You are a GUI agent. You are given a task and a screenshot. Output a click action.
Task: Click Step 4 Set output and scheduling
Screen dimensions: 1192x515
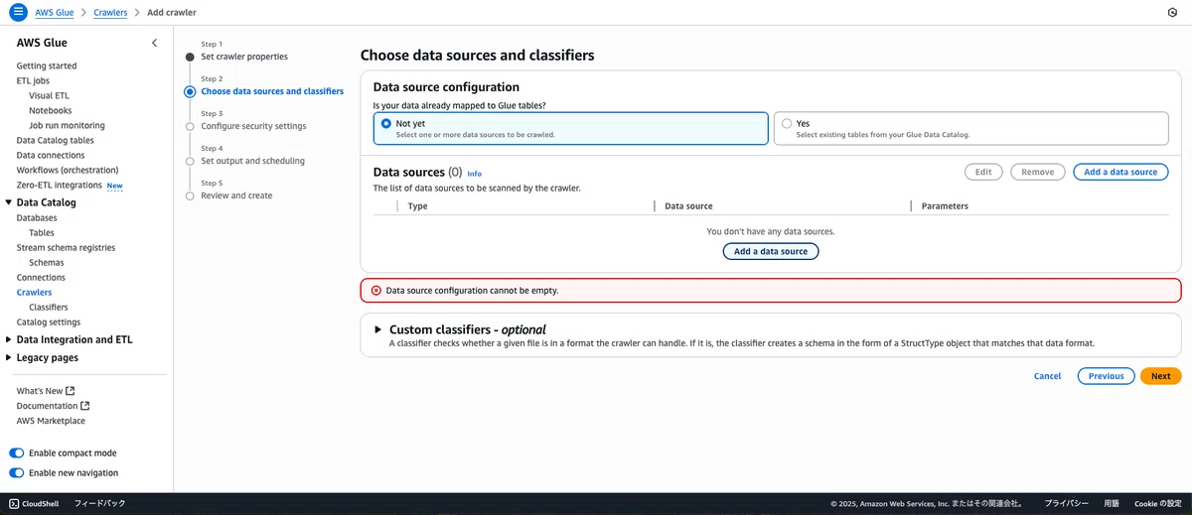(x=252, y=161)
